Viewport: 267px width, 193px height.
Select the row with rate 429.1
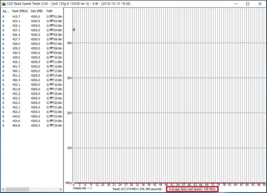32,62
